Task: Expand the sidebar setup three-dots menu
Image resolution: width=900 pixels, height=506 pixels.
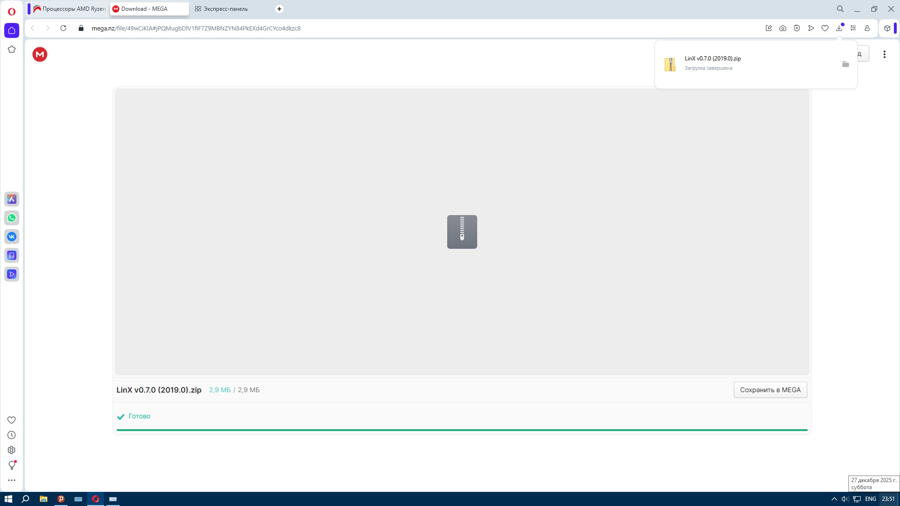Action: click(11, 480)
